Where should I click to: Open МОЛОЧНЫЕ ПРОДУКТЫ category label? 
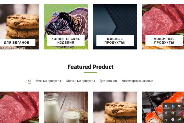pos(164,40)
